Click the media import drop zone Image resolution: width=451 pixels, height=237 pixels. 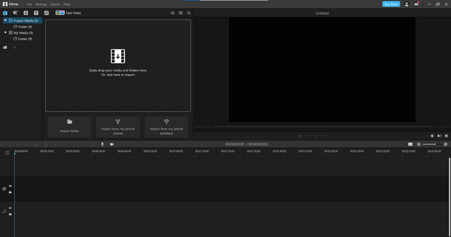coord(118,66)
